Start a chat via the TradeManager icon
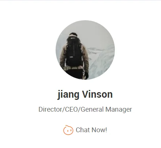 68,130
